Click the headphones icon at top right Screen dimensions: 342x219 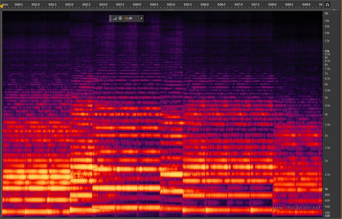point(327,4)
